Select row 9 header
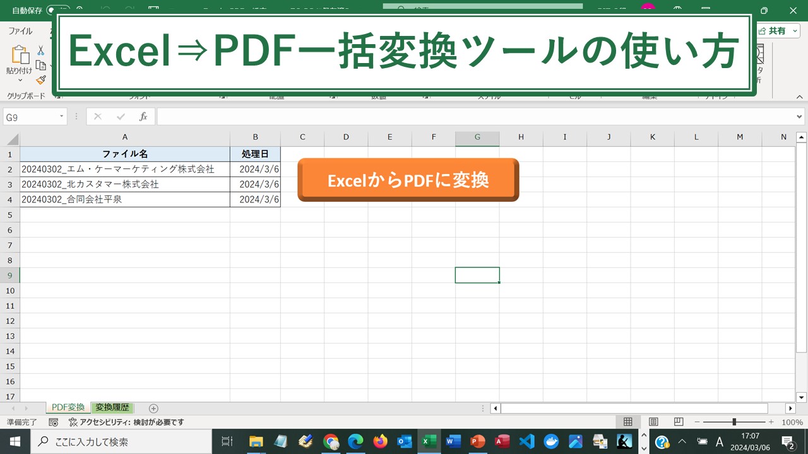 [9, 276]
